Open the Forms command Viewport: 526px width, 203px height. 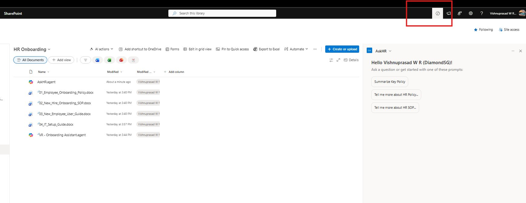172,49
